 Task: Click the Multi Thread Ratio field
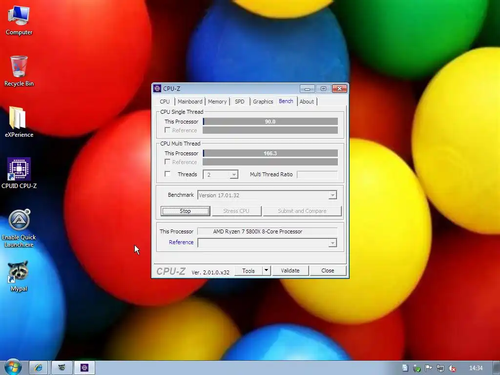[317, 174]
